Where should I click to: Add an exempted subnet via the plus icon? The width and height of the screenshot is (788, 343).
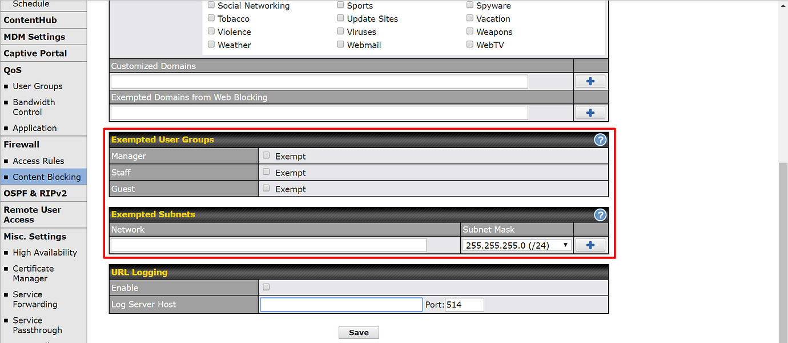[x=590, y=244]
